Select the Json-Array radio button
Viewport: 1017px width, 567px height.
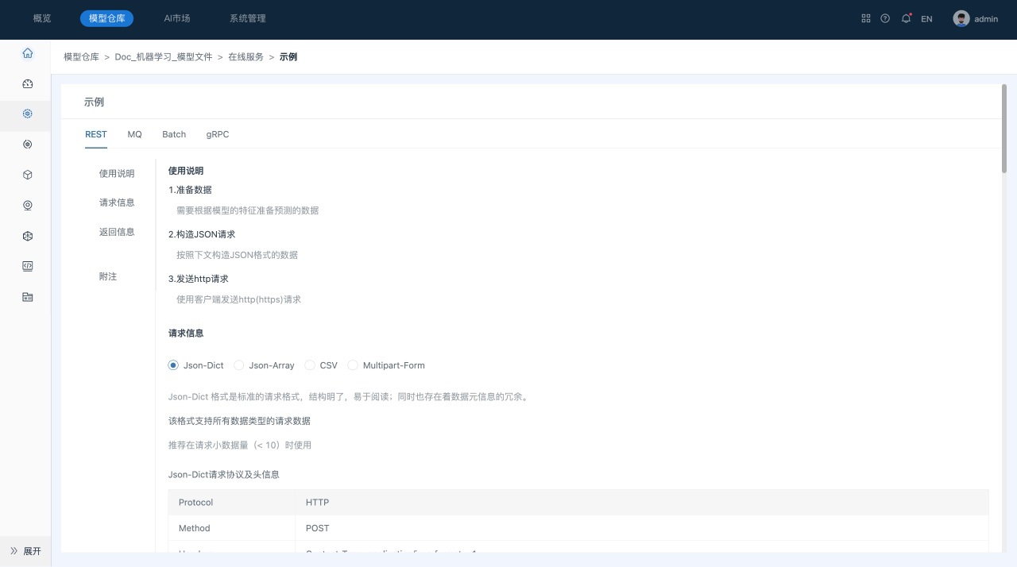(239, 365)
